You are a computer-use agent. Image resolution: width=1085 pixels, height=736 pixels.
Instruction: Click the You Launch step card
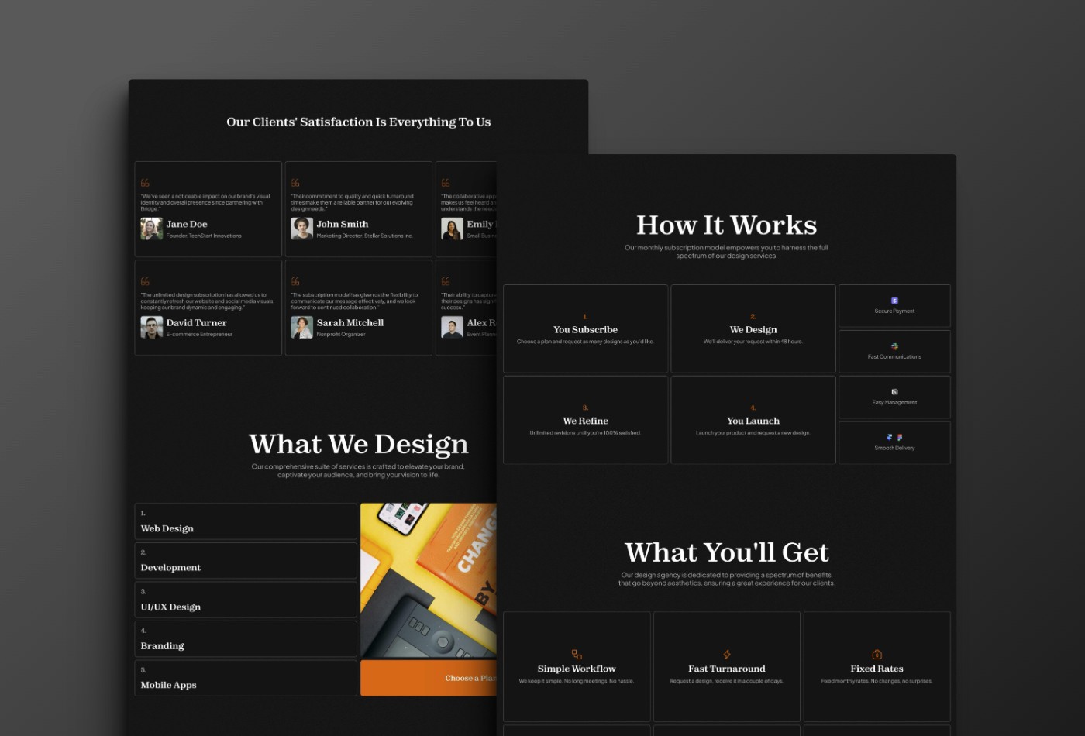[753, 420]
